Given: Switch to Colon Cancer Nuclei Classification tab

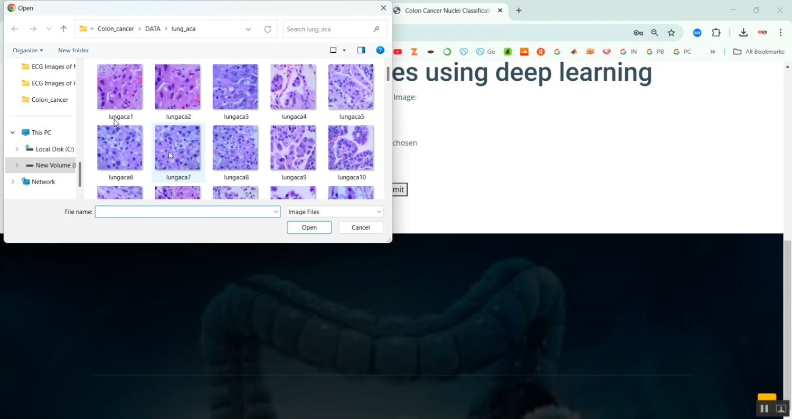Looking at the screenshot, I should point(447,11).
